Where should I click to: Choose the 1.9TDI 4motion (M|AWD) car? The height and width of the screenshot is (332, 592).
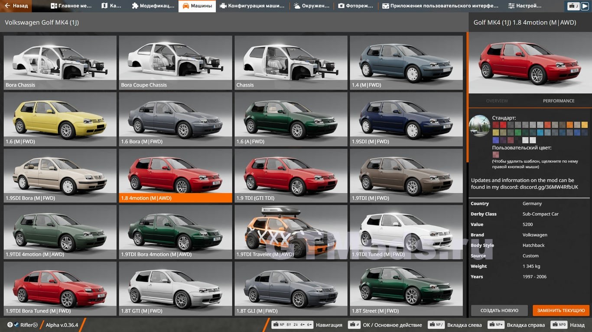click(60, 232)
